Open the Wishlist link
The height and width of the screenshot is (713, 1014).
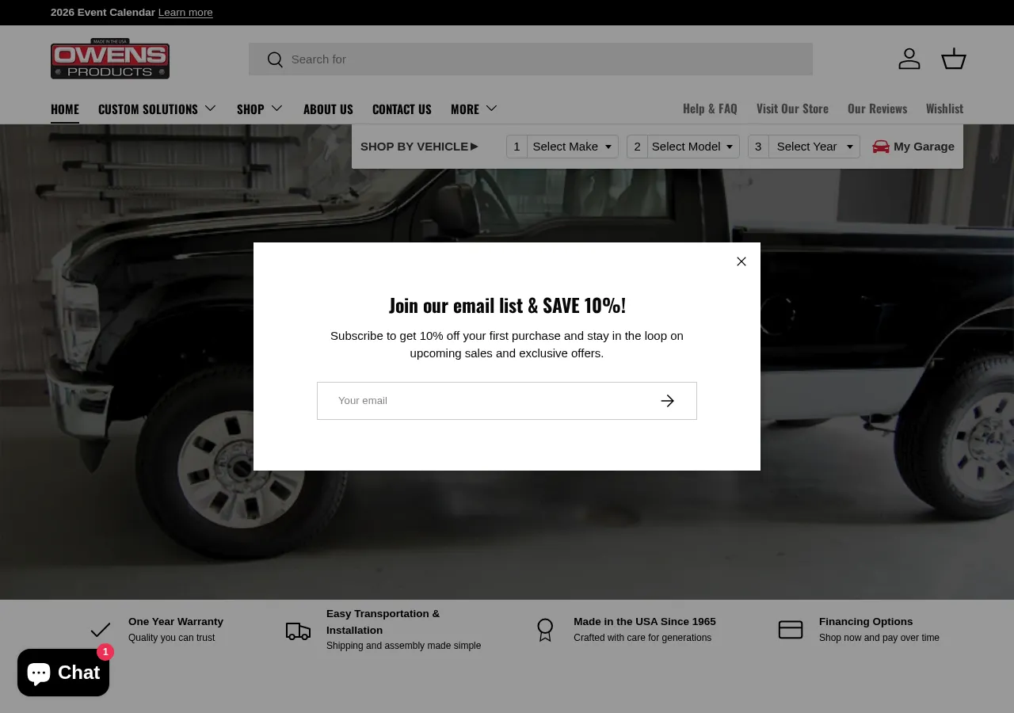944,109
